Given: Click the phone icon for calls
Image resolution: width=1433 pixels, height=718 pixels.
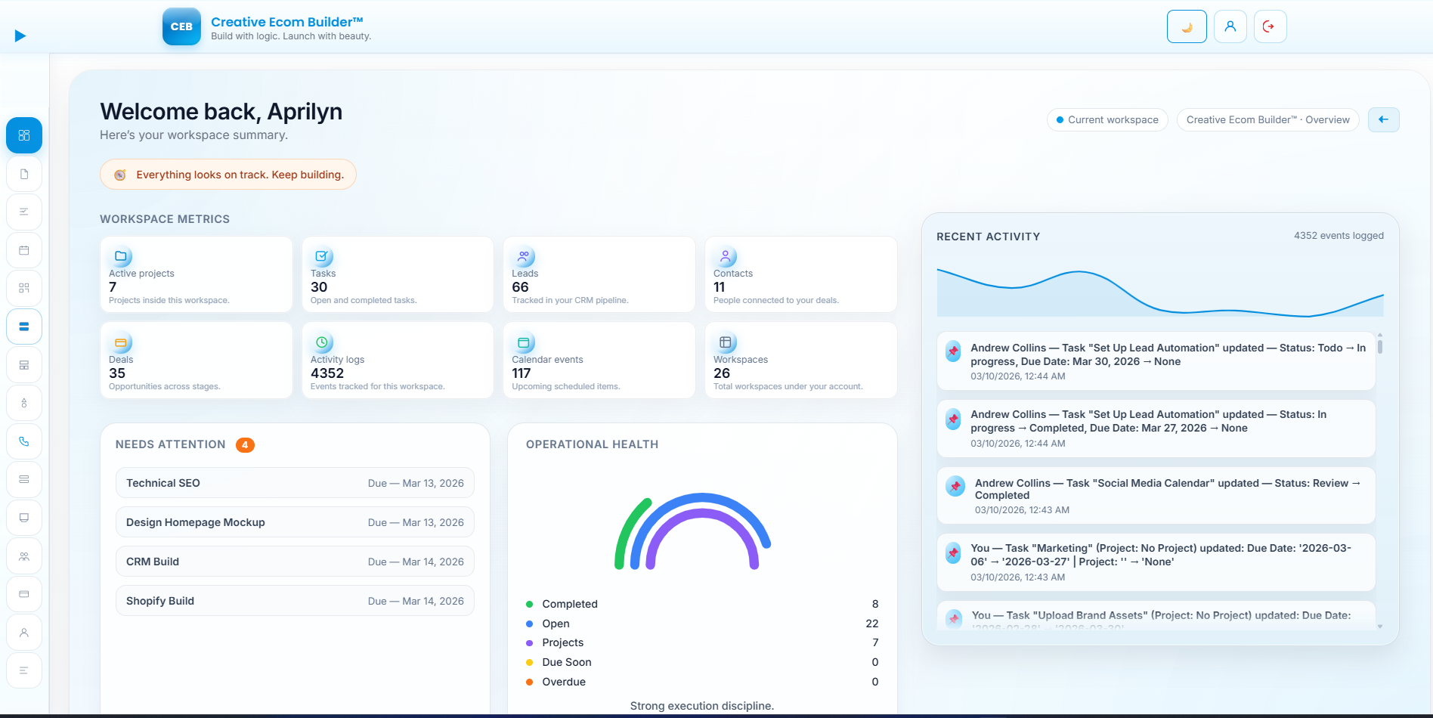Looking at the screenshot, I should point(24,441).
